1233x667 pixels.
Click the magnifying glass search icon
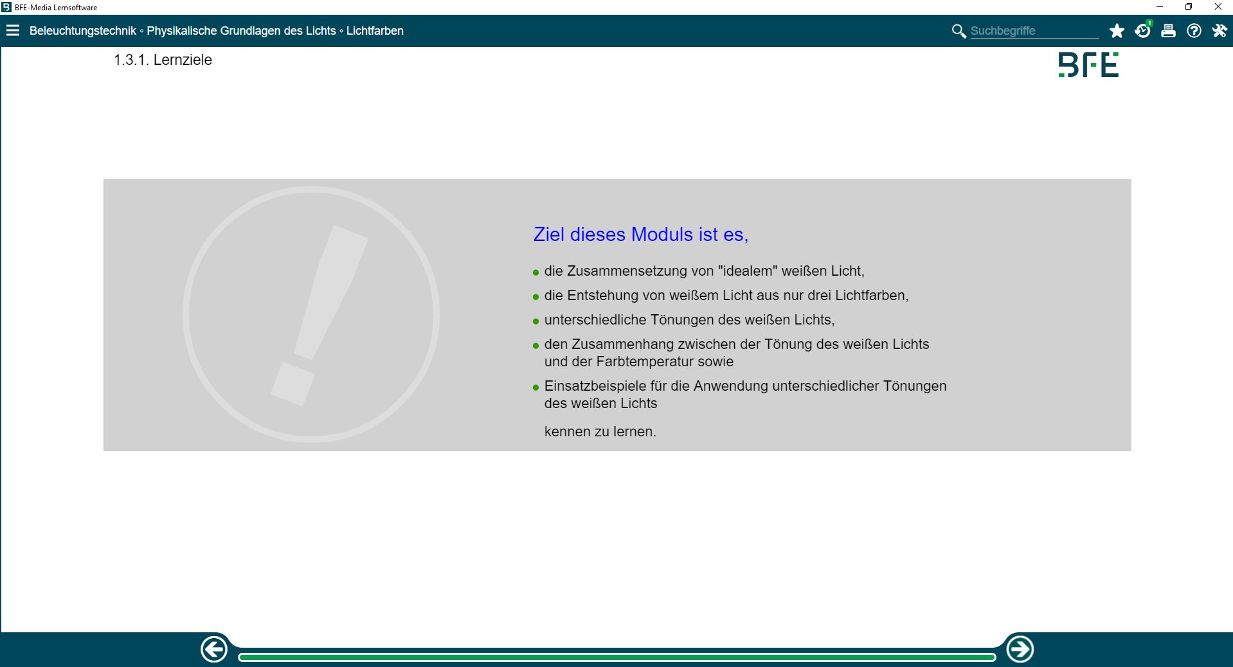pyautogui.click(x=959, y=31)
